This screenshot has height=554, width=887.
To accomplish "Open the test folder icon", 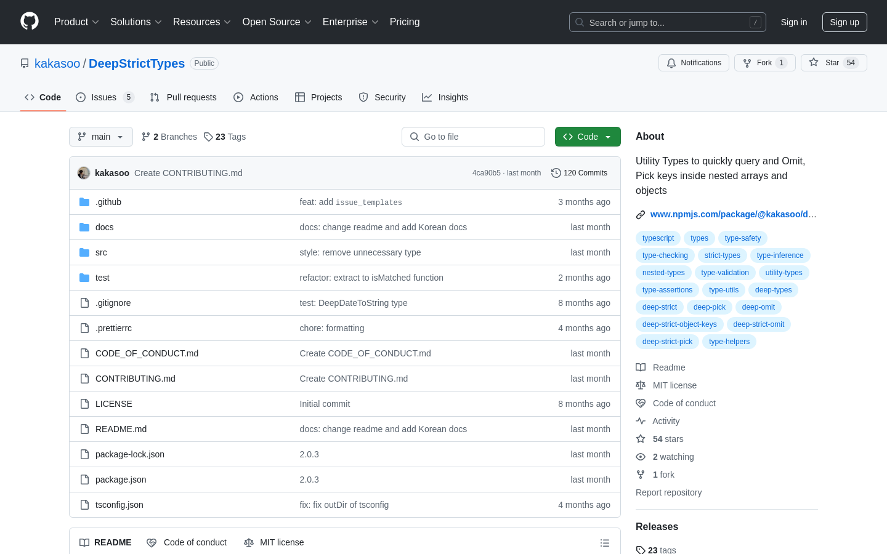I will pyautogui.click(x=84, y=278).
